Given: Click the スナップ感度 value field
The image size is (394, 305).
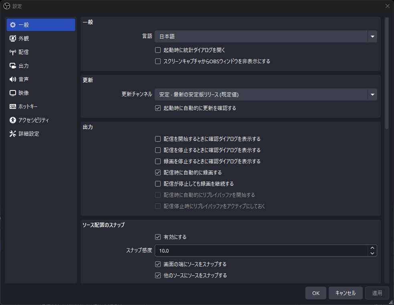Looking at the screenshot, I should pos(261,251).
